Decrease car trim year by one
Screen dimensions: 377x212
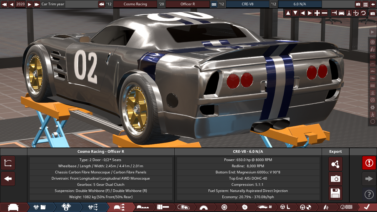point(11,4)
